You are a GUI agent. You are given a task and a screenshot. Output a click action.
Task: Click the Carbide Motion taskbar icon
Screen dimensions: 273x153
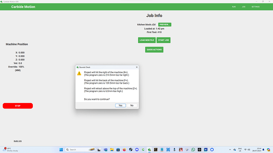click(x=150, y=149)
